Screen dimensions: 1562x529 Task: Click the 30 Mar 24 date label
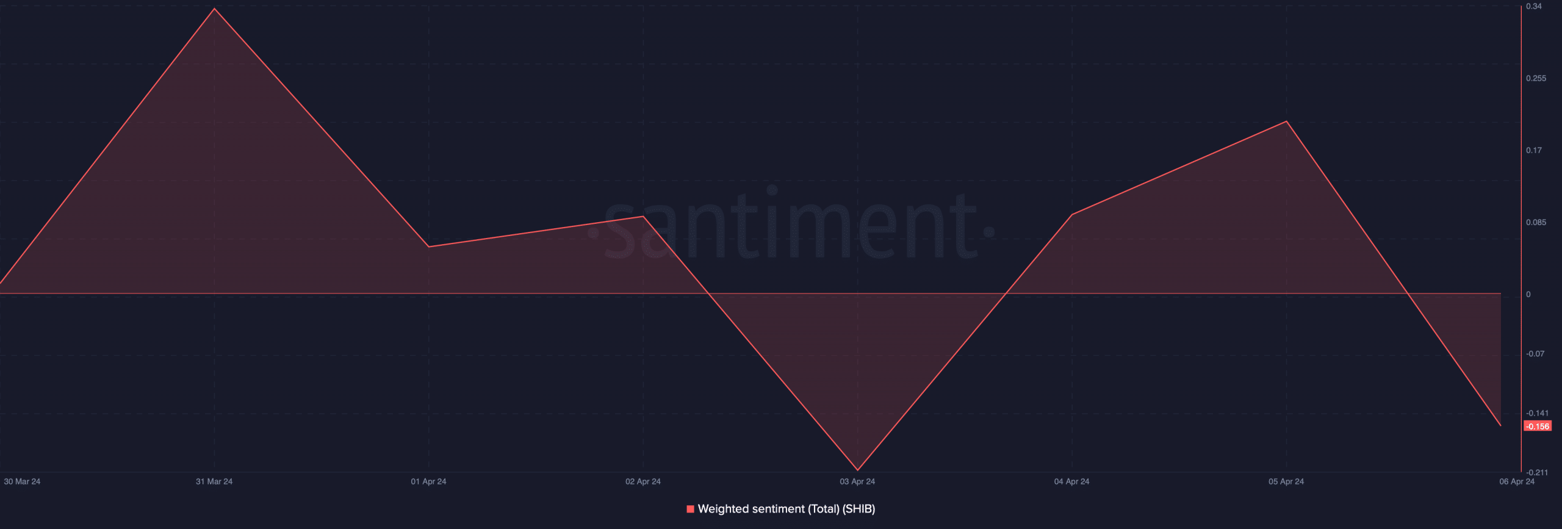point(22,481)
